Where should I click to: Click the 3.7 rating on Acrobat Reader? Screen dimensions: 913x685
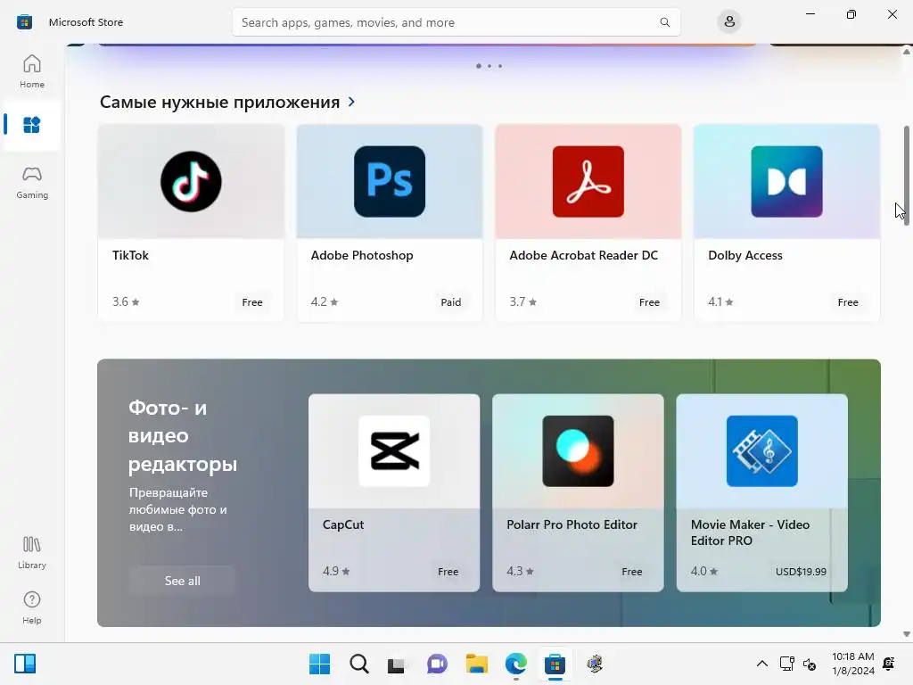coord(522,301)
